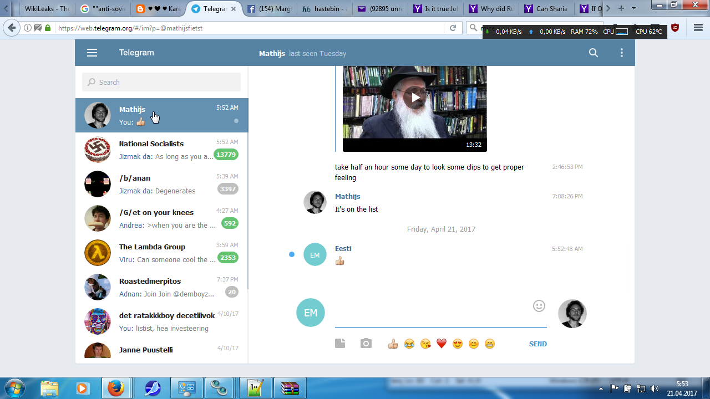Open Mathijs profile from chat header name
The width and height of the screenshot is (710, 399).
click(x=272, y=53)
